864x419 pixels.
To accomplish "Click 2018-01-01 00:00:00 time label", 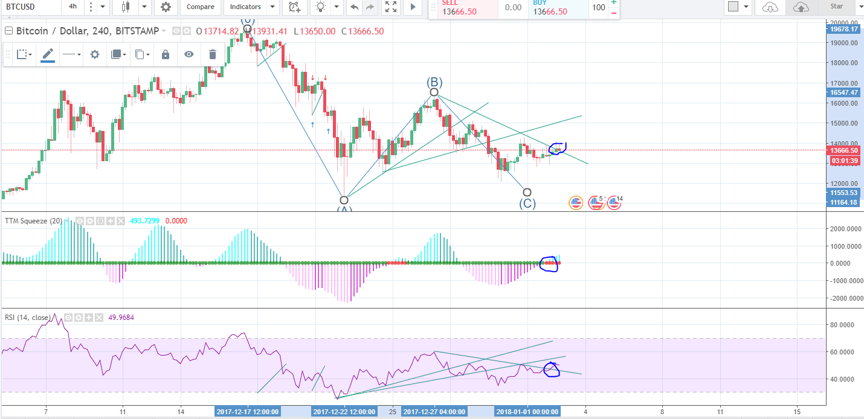I will pos(528,412).
